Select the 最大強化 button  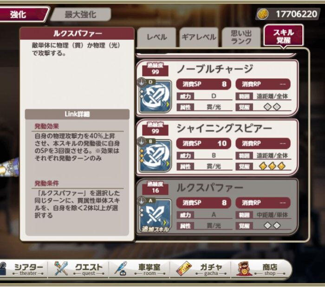pos(80,14)
